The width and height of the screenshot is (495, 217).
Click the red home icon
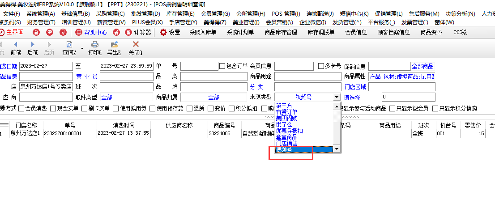[x=116, y=32]
